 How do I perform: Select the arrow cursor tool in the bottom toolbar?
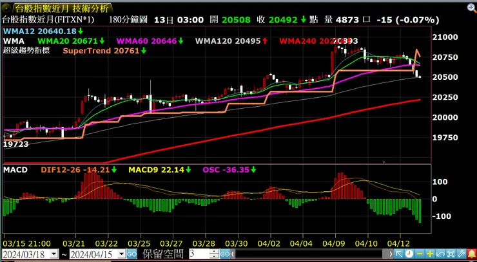point(399,254)
